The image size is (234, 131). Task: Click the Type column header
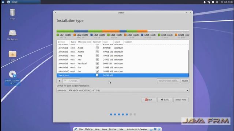pos(73,42)
